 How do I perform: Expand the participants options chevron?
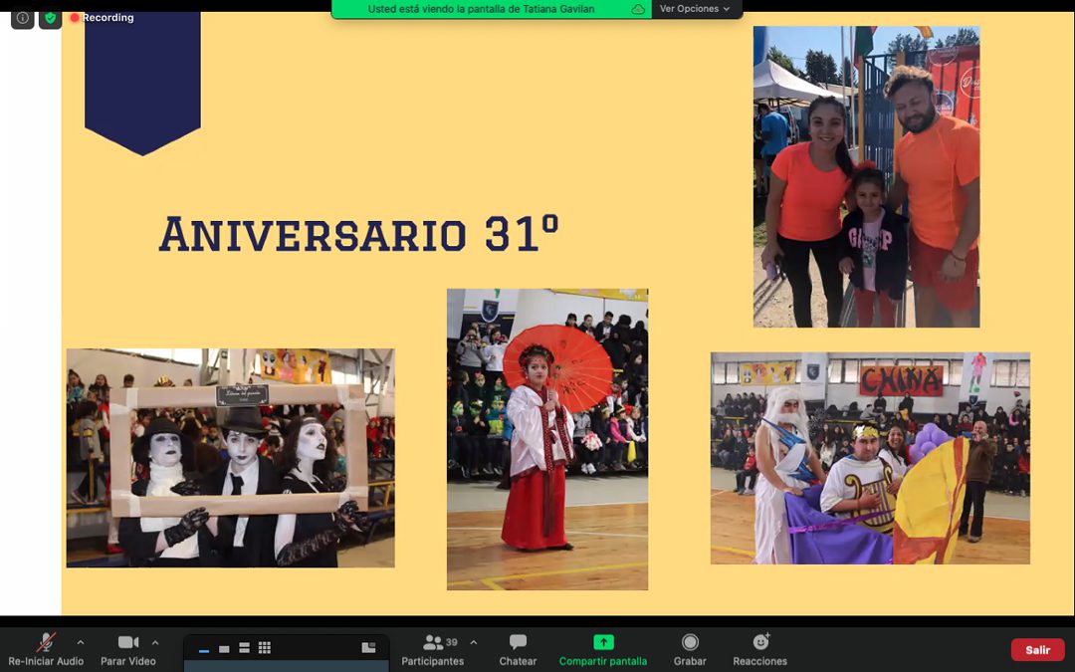coord(474,643)
